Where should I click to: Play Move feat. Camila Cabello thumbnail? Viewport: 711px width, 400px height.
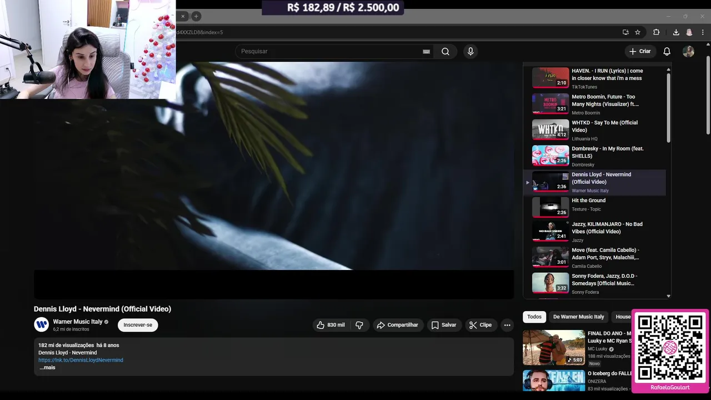pos(550,257)
